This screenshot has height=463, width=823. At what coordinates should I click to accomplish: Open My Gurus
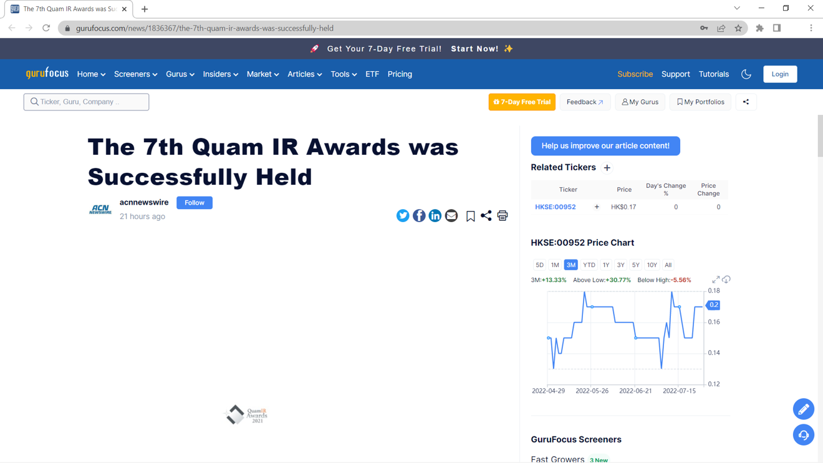point(640,102)
